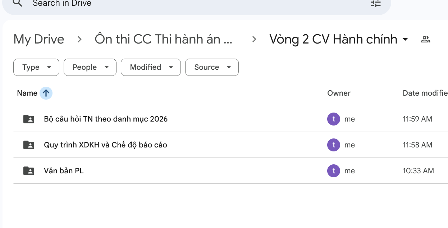
Task: Click the Date modified column header
Action: tap(424, 93)
